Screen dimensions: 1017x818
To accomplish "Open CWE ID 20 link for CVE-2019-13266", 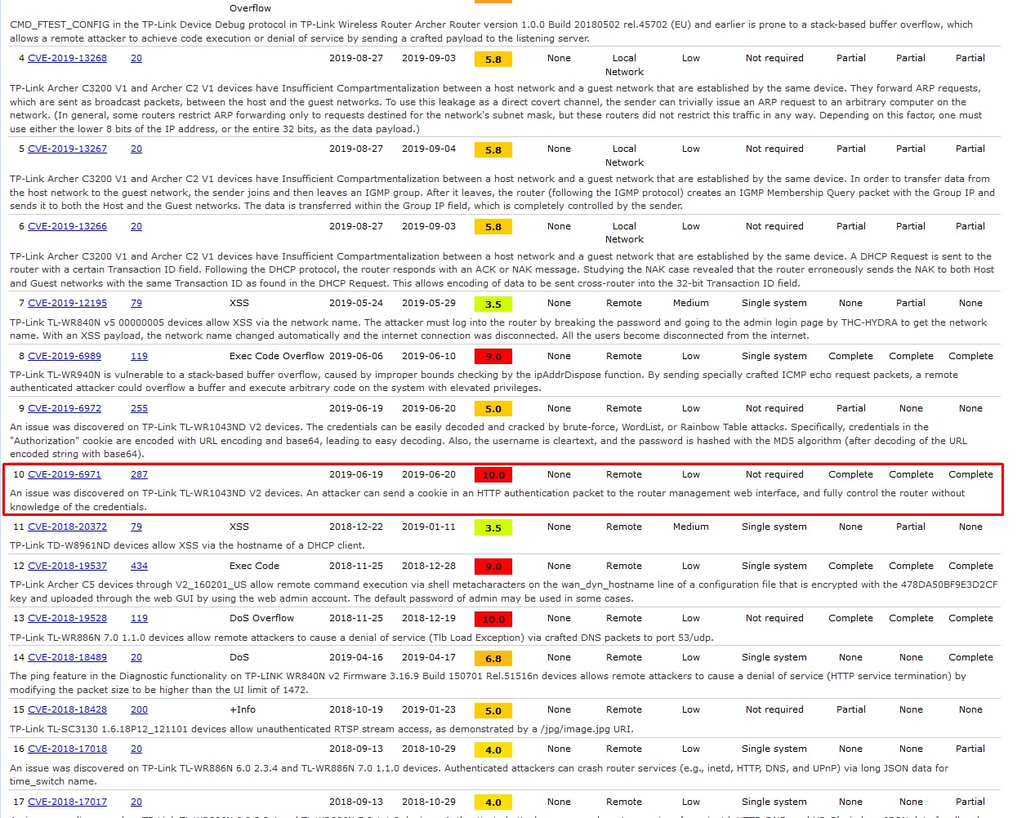I will [x=136, y=226].
